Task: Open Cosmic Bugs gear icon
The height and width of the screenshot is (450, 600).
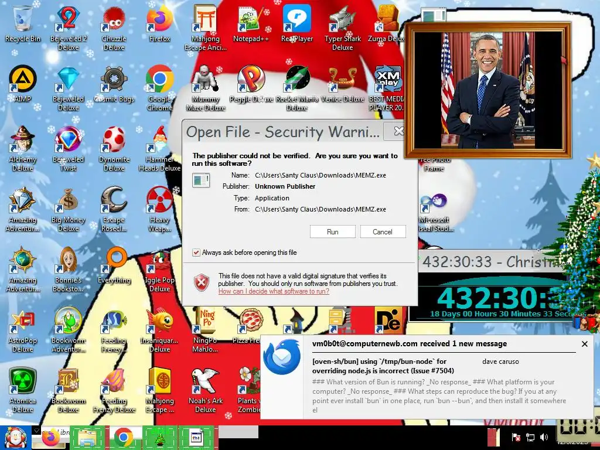Action: [x=114, y=84]
